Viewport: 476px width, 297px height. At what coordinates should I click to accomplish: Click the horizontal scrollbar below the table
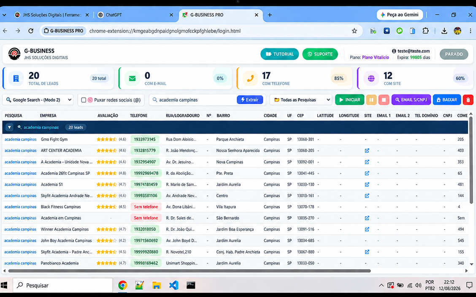[x=190, y=271]
